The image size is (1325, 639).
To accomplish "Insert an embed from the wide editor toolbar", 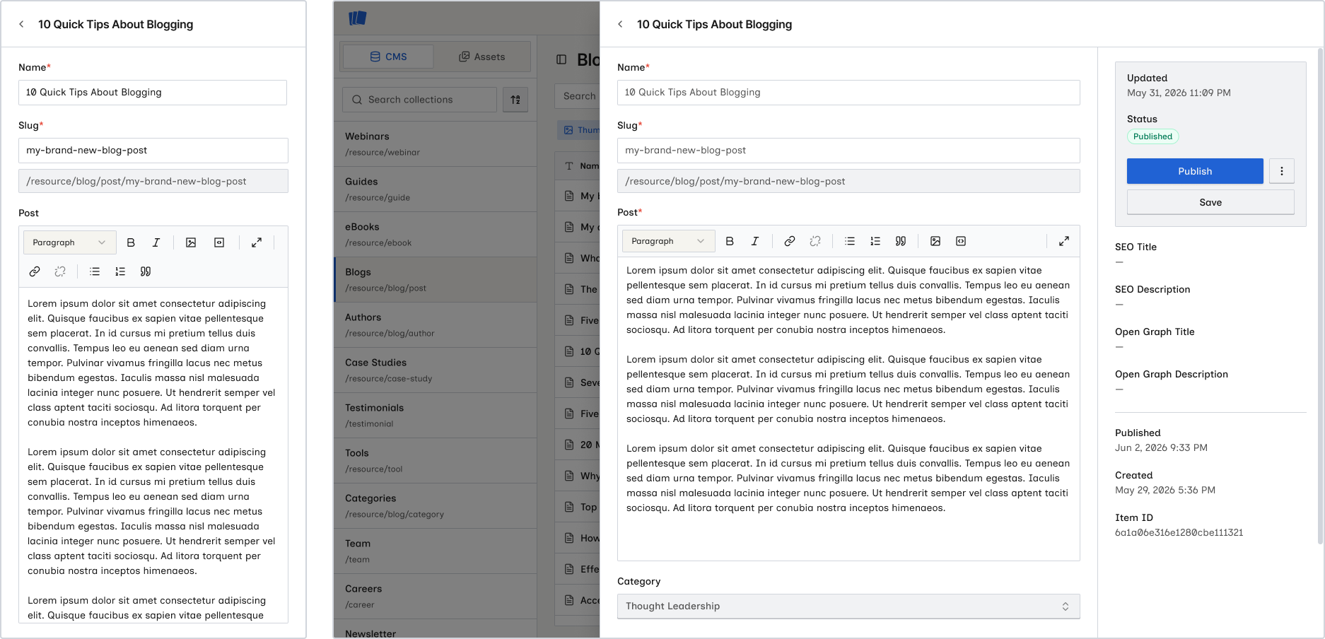I will pyautogui.click(x=961, y=241).
